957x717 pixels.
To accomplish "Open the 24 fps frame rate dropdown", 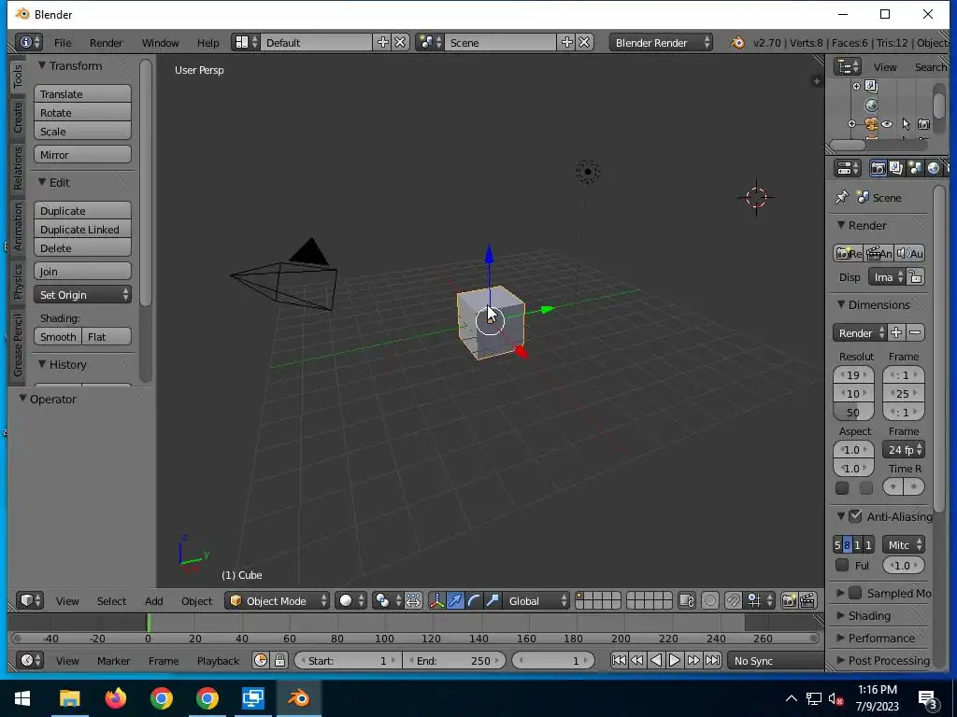I will click(904, 449).
